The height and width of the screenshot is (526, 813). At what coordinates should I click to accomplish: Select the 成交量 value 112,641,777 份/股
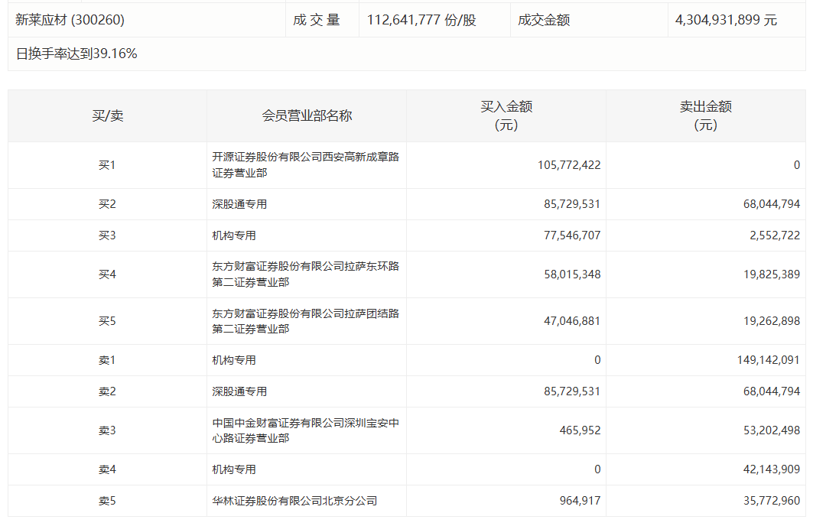(421, 20)
